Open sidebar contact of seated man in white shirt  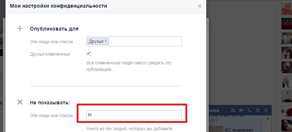point(287,96)
